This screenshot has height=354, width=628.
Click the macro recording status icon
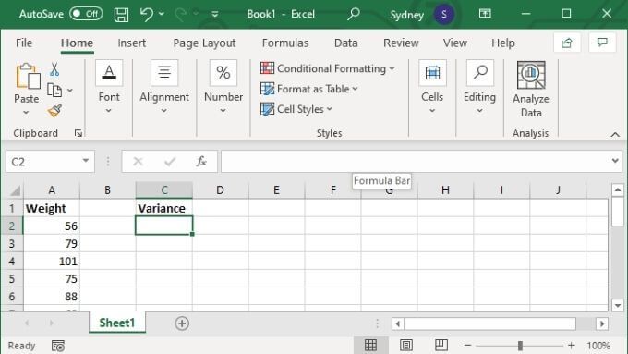click(58, 345)
